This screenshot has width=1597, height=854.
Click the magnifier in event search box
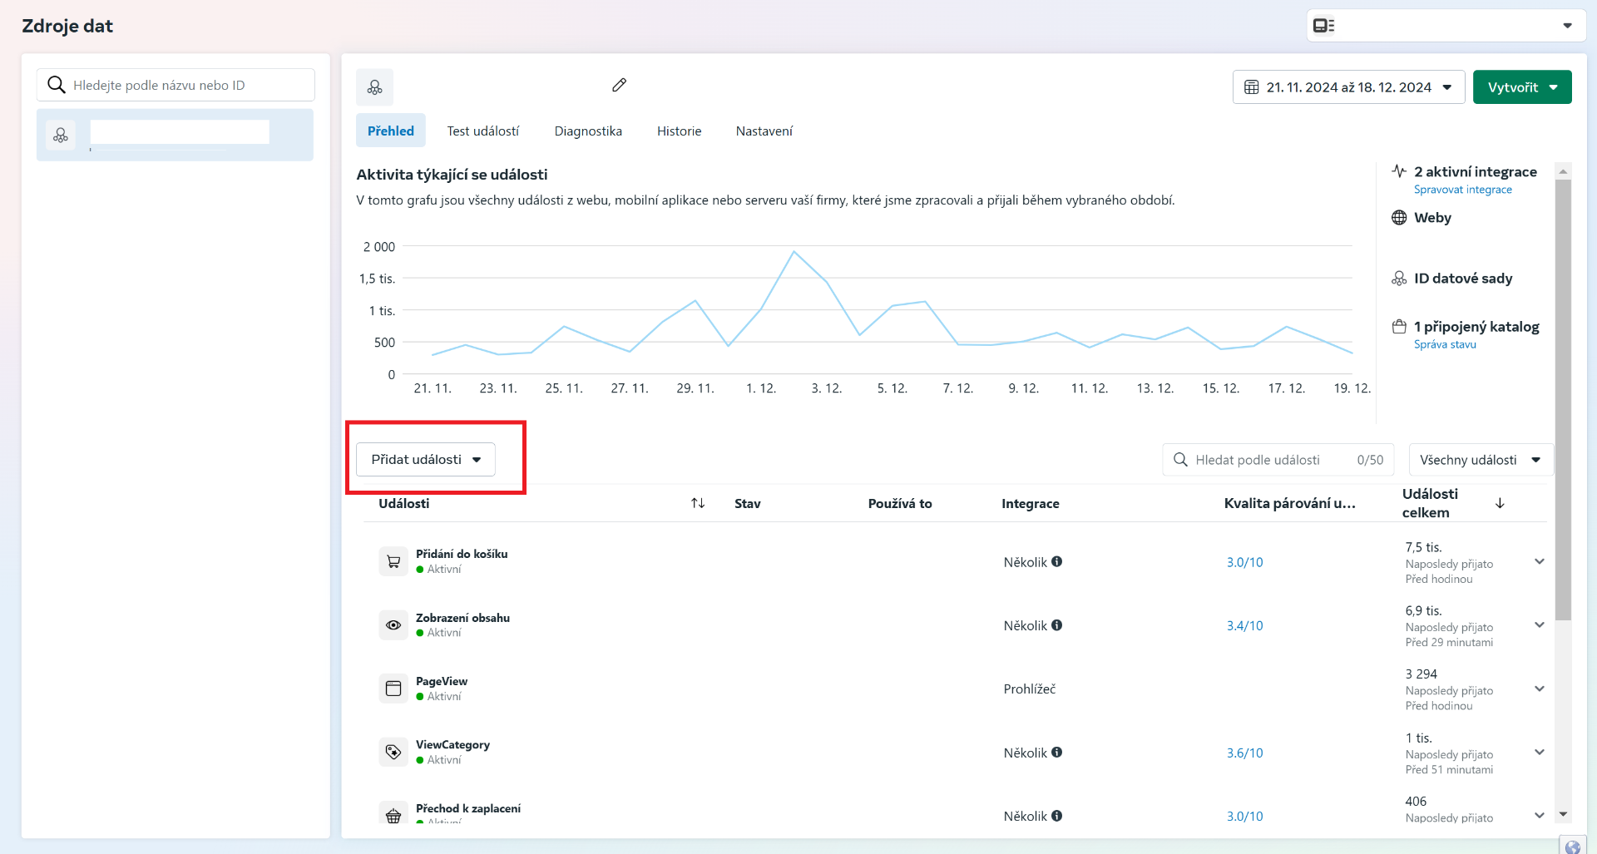1180,460
